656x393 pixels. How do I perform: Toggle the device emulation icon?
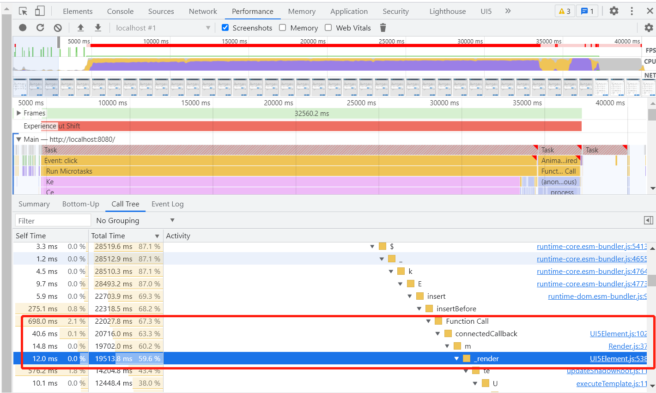38,11
